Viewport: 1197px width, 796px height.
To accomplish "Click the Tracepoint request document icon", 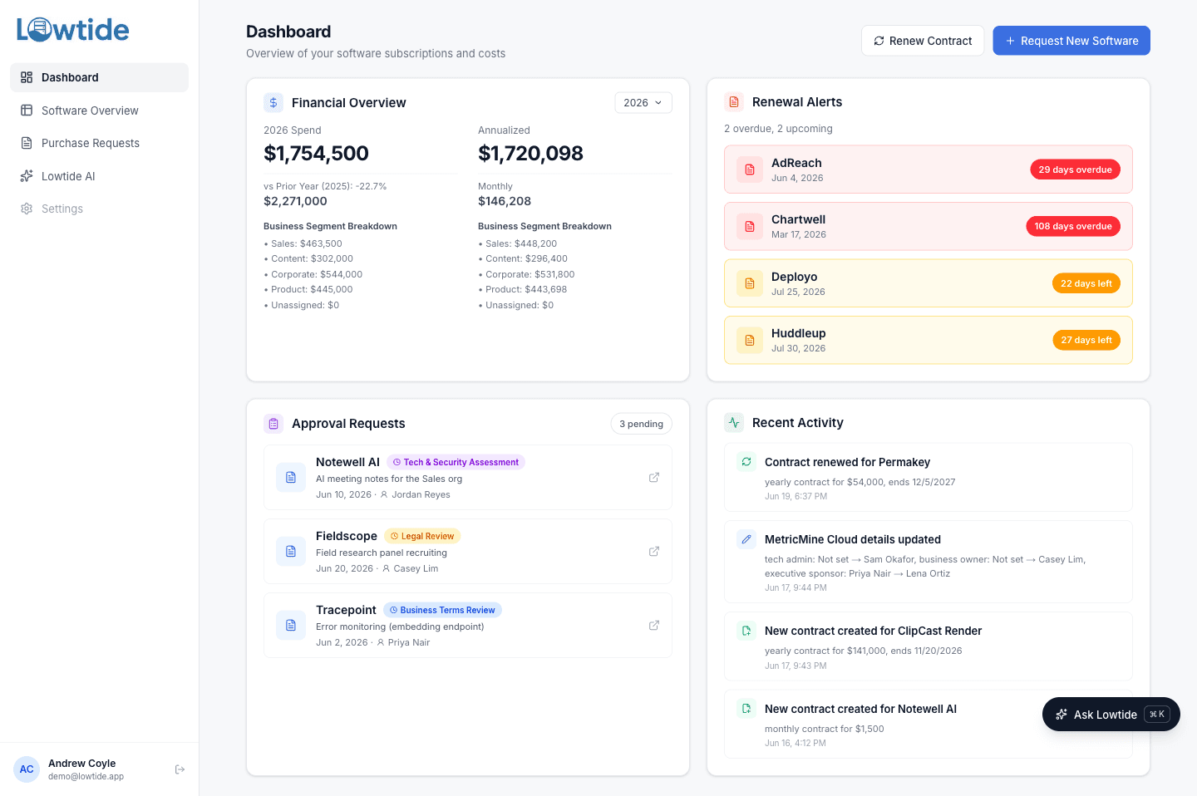I will 291,625.
